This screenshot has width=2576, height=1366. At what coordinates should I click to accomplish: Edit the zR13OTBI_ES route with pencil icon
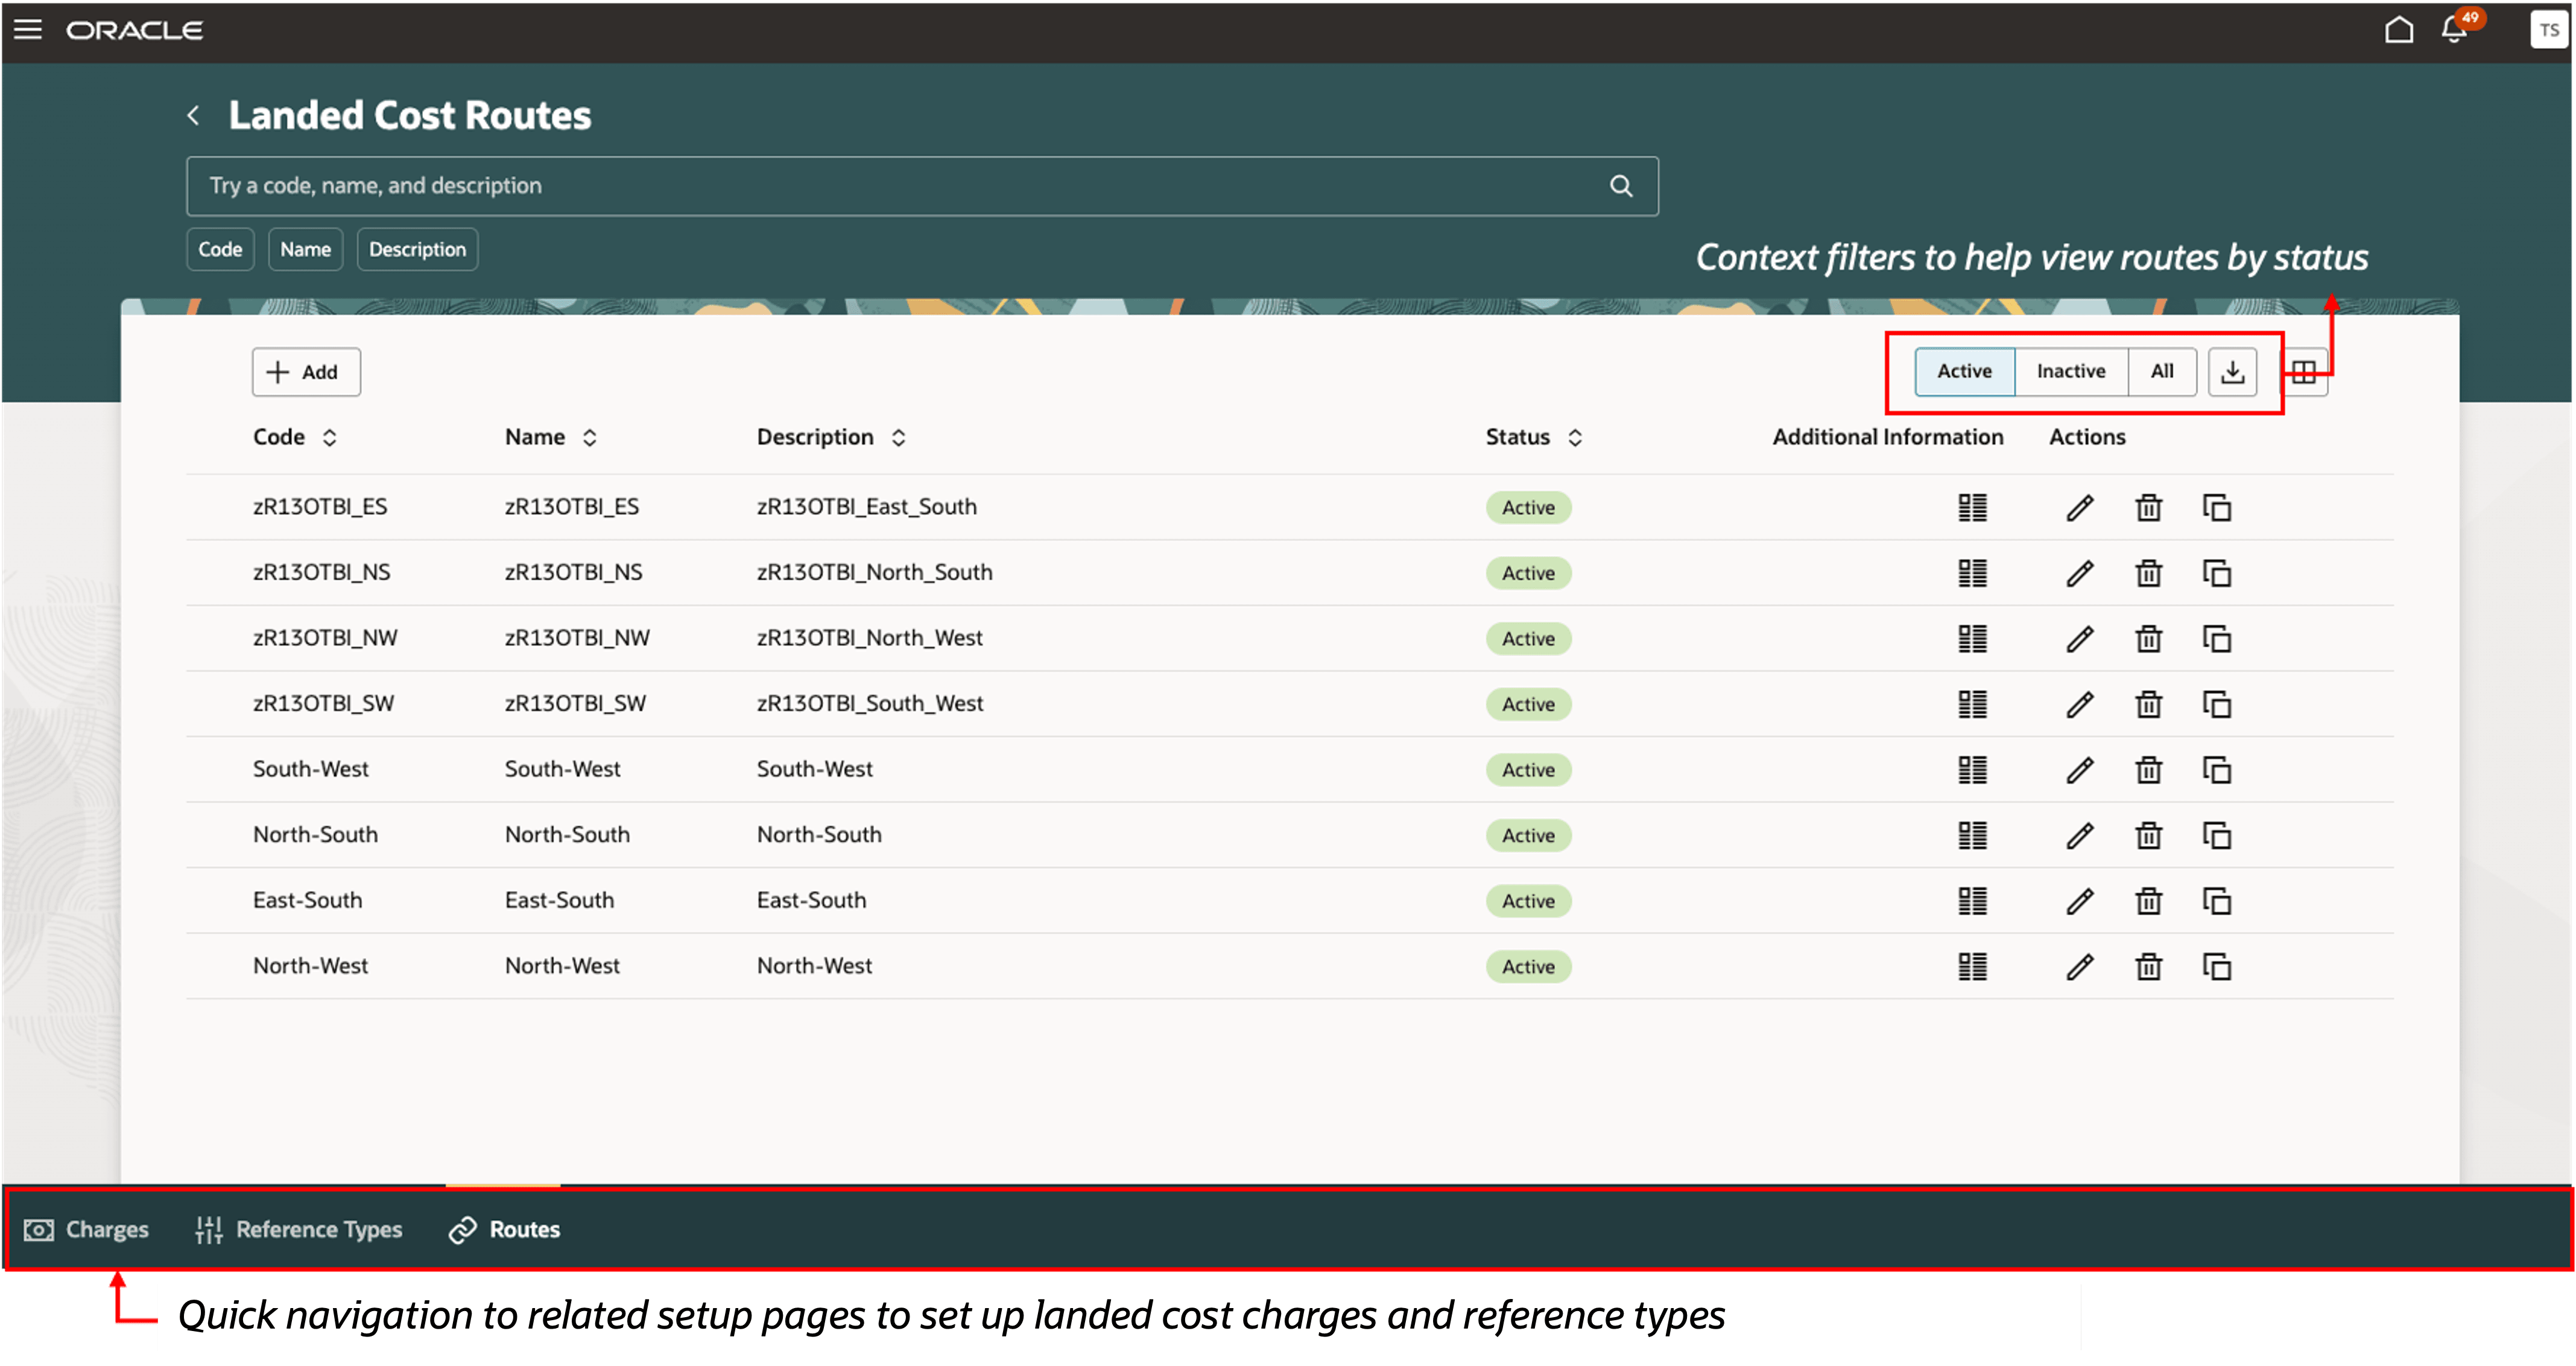coord(2080,508)
